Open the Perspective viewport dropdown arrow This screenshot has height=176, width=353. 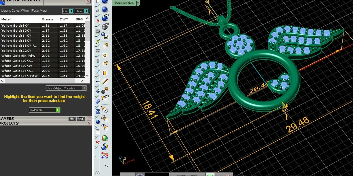138,3
